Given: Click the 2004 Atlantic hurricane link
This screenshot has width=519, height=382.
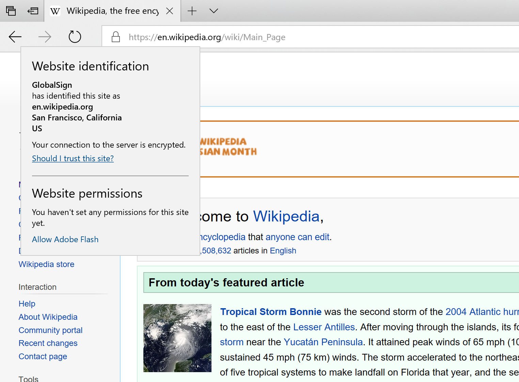Looking at the screenshot, I should pyautogui.click(x=482, y=312).
